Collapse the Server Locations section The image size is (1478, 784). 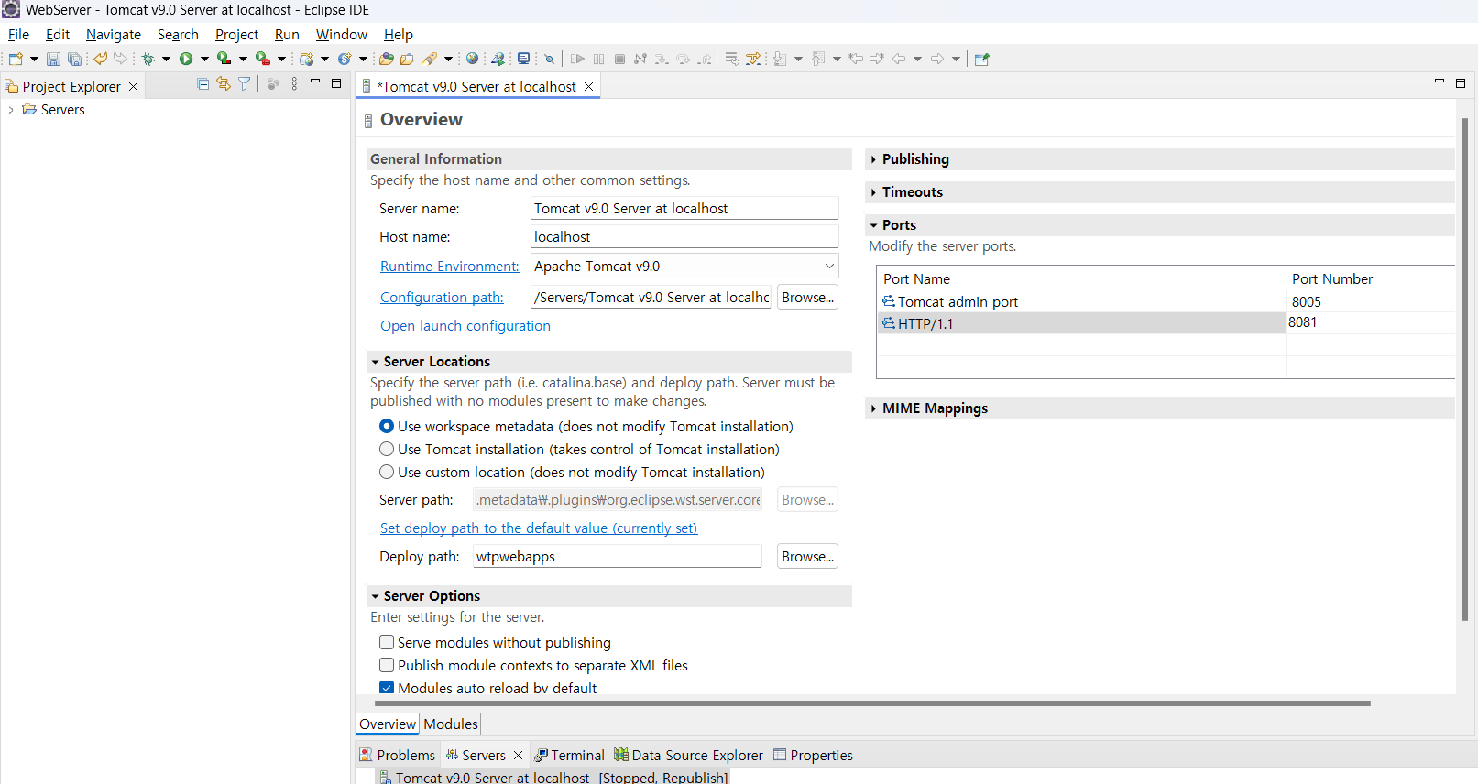pos(375,362)
